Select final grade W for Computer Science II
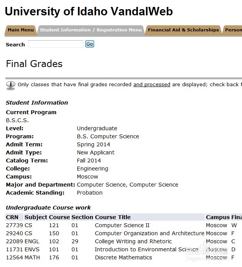This screenshot has height=267, width=242. click(234, 225)
